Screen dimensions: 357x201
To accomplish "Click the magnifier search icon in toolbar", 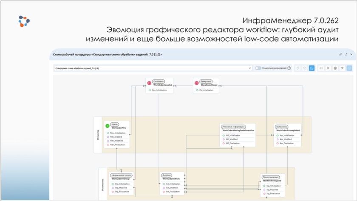I will tap(328, 68).
